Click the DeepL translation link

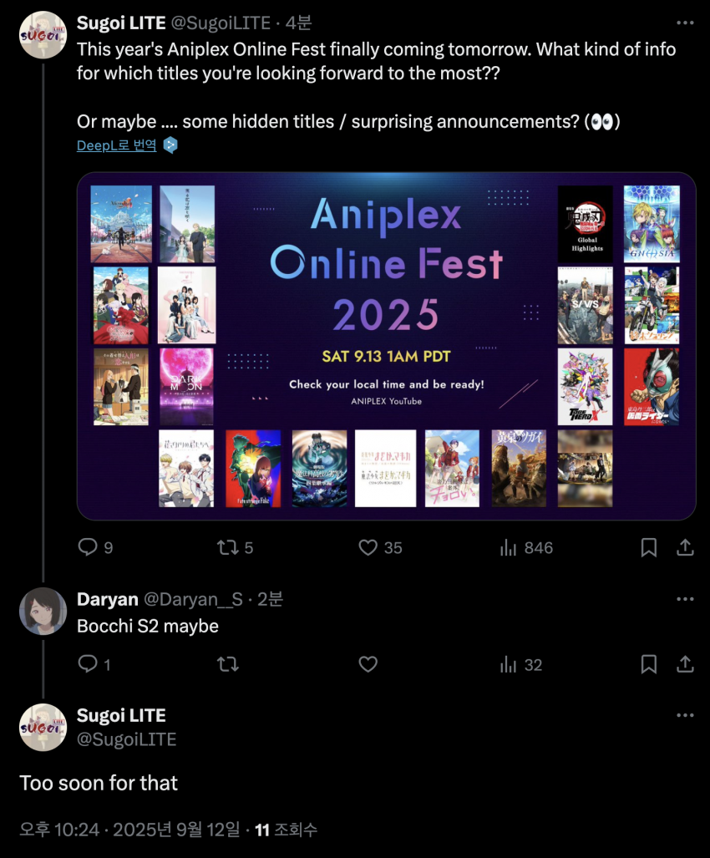click(x=116, y=145)
